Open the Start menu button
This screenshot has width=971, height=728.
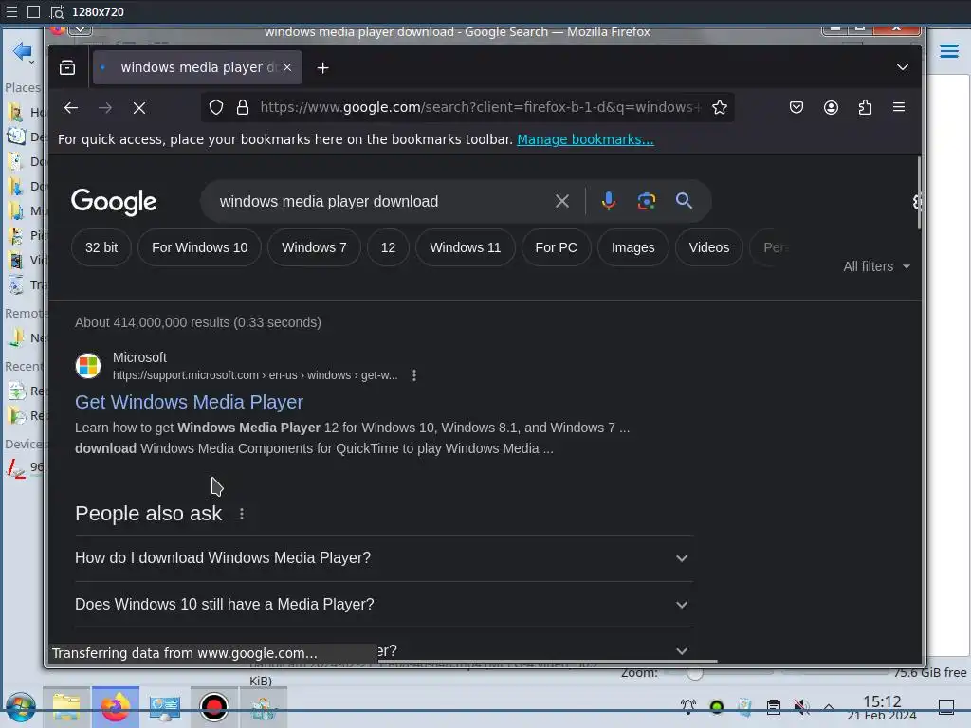click(21, 707)
